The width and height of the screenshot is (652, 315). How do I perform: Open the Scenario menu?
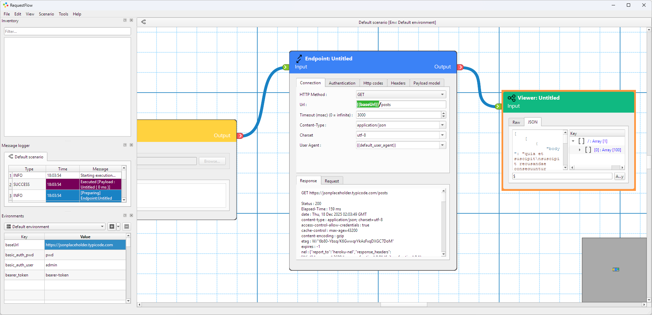(x=46, y=14)
